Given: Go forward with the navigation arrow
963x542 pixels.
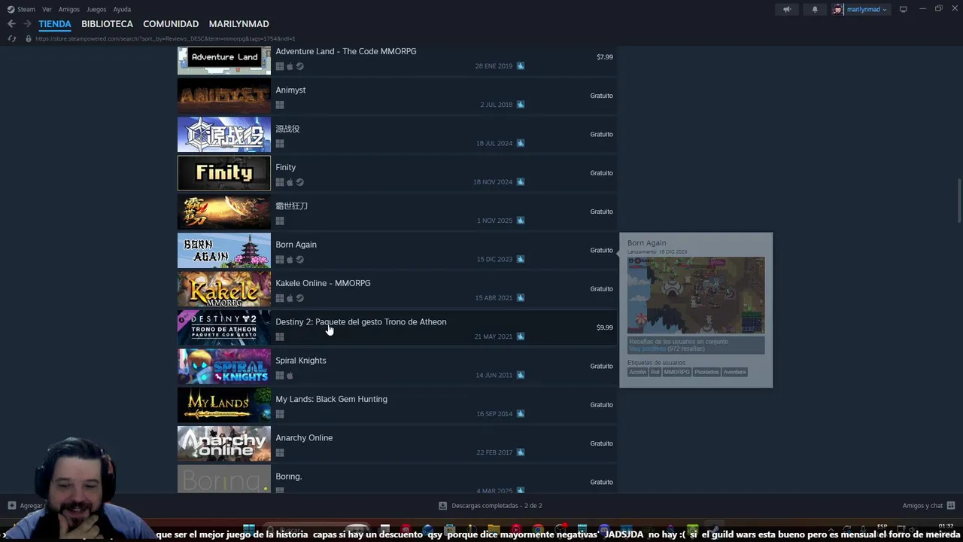Looking at the screenshot, I should pos(27,24).
